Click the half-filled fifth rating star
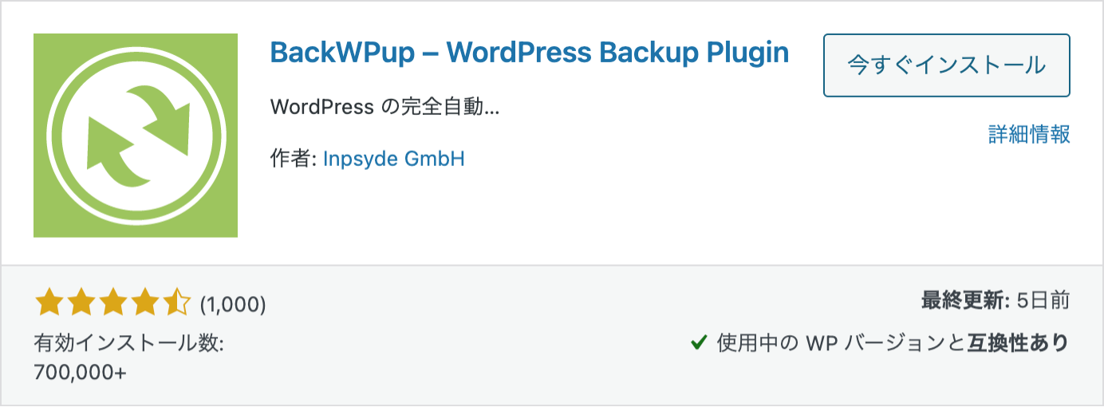 176,303
